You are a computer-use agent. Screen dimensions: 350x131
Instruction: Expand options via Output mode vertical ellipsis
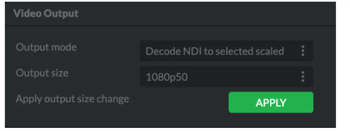tap(302, 51)
